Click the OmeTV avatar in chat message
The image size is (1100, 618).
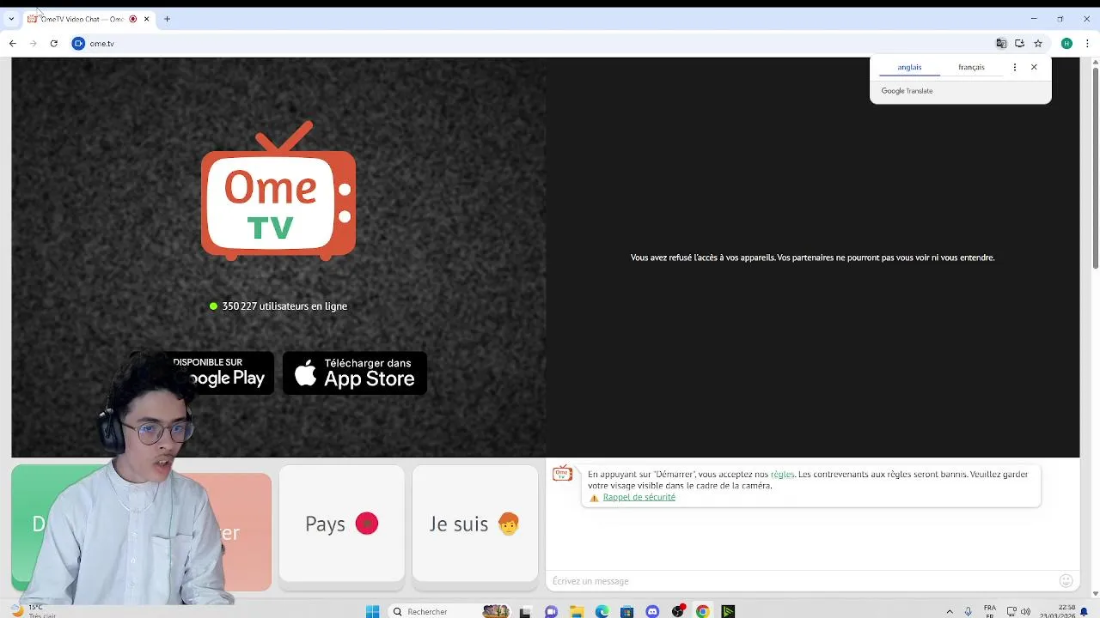pos(562,474)
